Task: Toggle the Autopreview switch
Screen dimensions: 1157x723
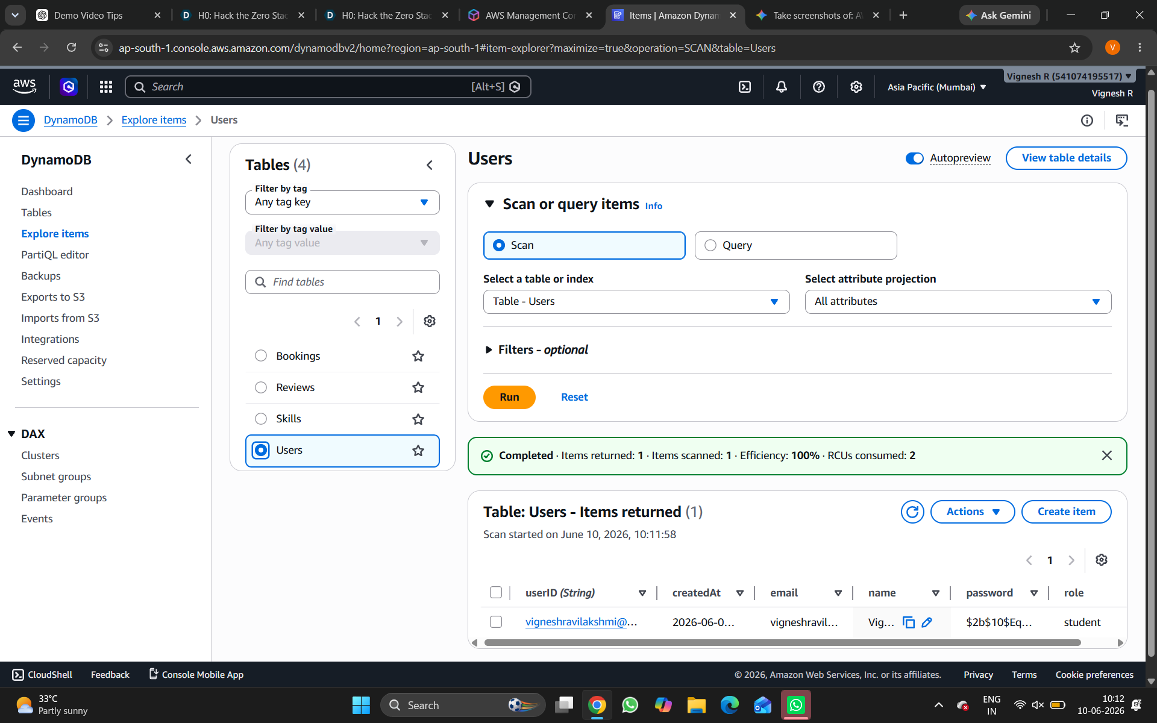Action: 914,158
